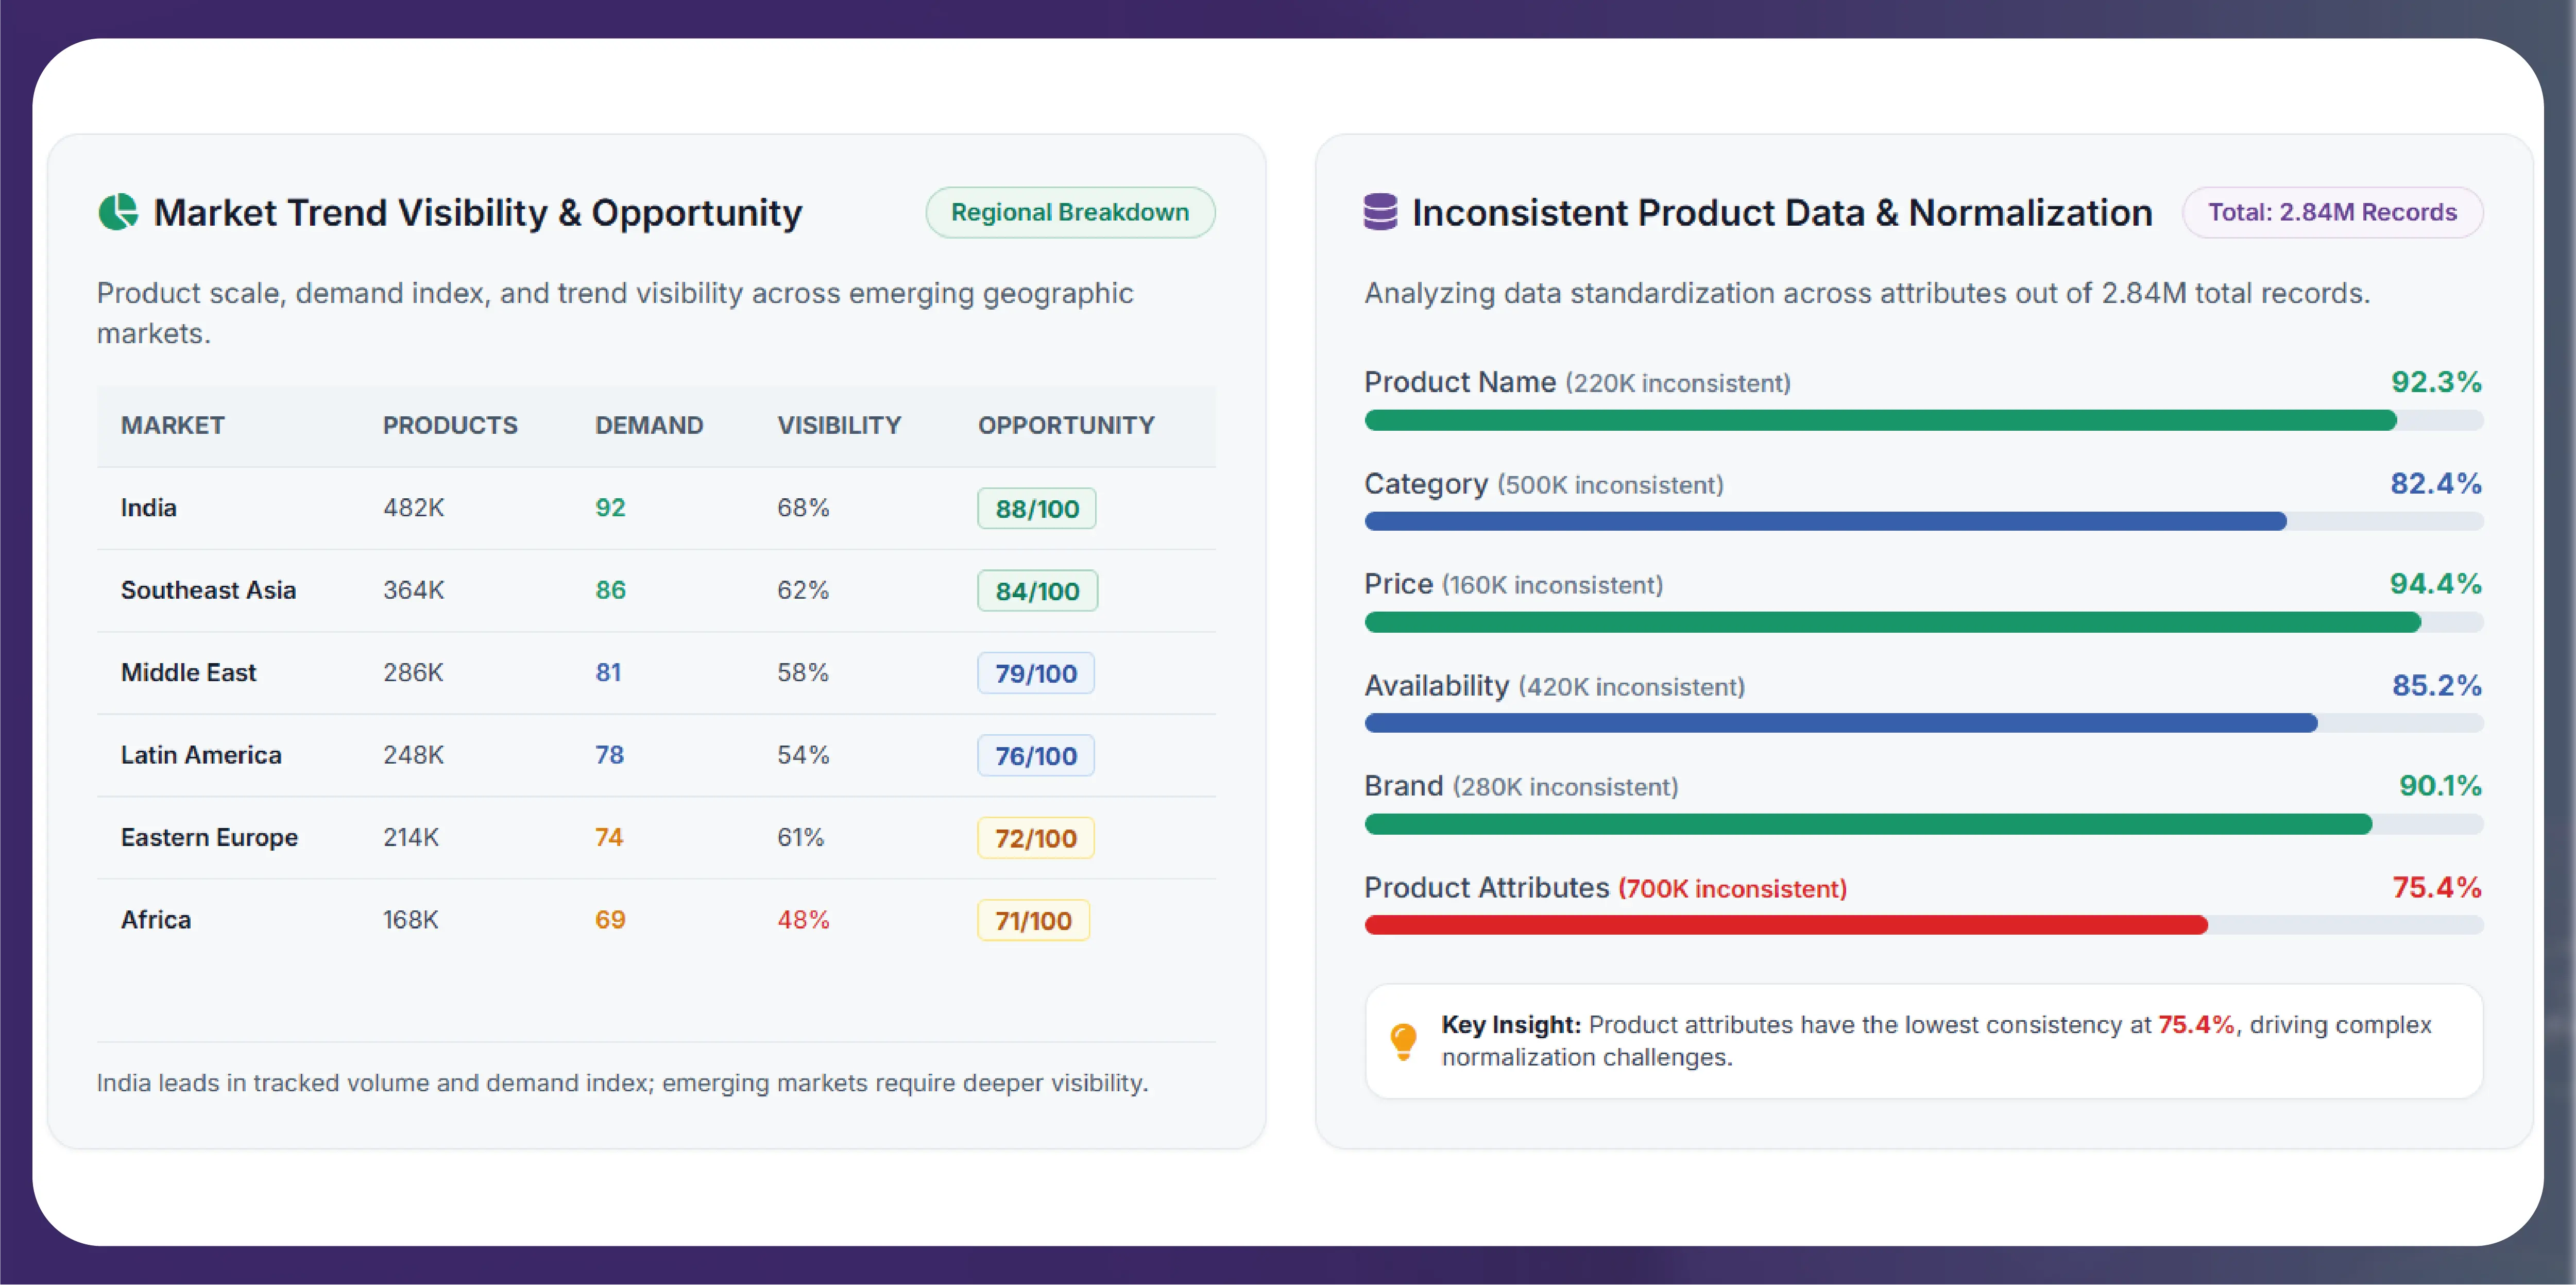Click the MARKET column header
This screenshot has width=2576, height=1285.
[x=172, y=425]
